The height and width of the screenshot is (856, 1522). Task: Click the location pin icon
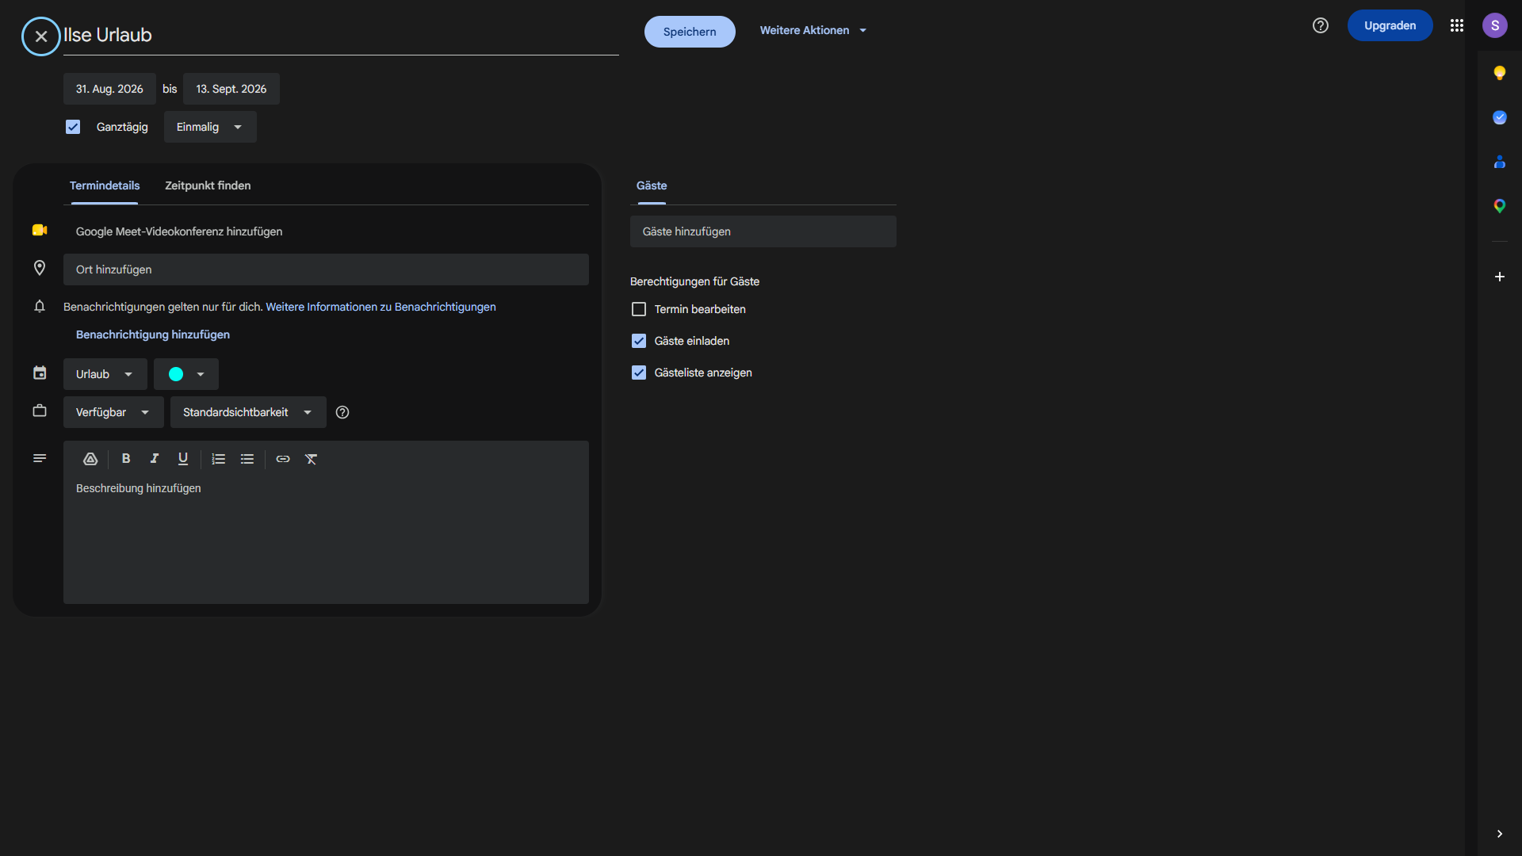[x=40, y=268]
